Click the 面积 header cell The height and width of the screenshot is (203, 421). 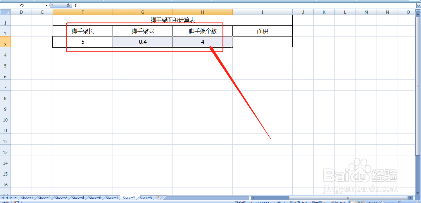[263, 31]
